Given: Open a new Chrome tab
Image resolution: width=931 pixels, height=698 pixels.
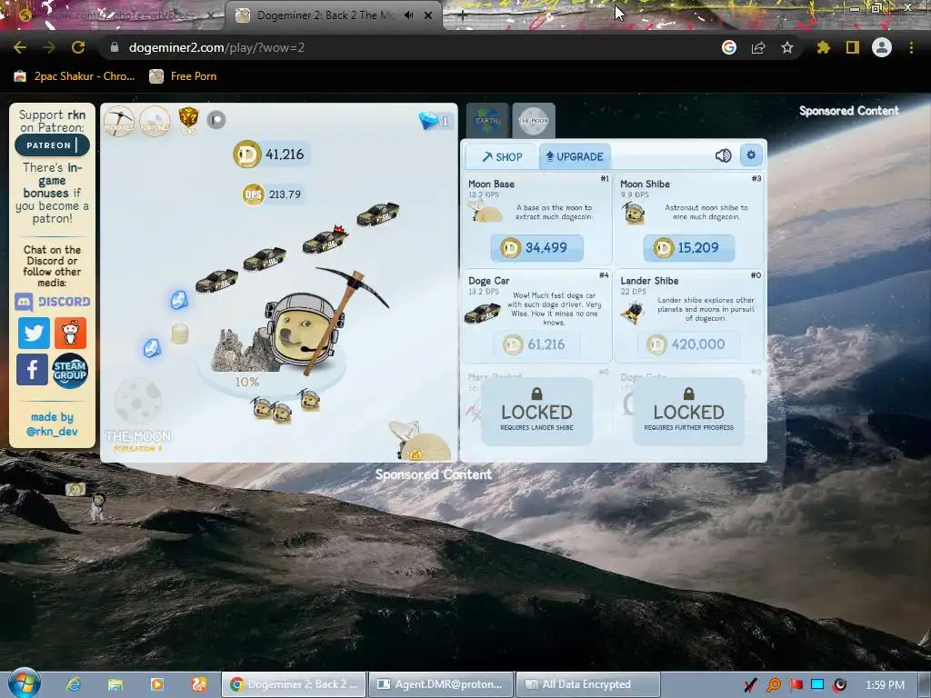Looking at the screenshot, I should click(x=463, y=16).
